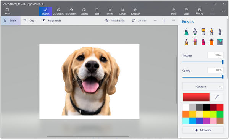Pick the green color swatch
229x139 pixels.
tap(220, 114)
